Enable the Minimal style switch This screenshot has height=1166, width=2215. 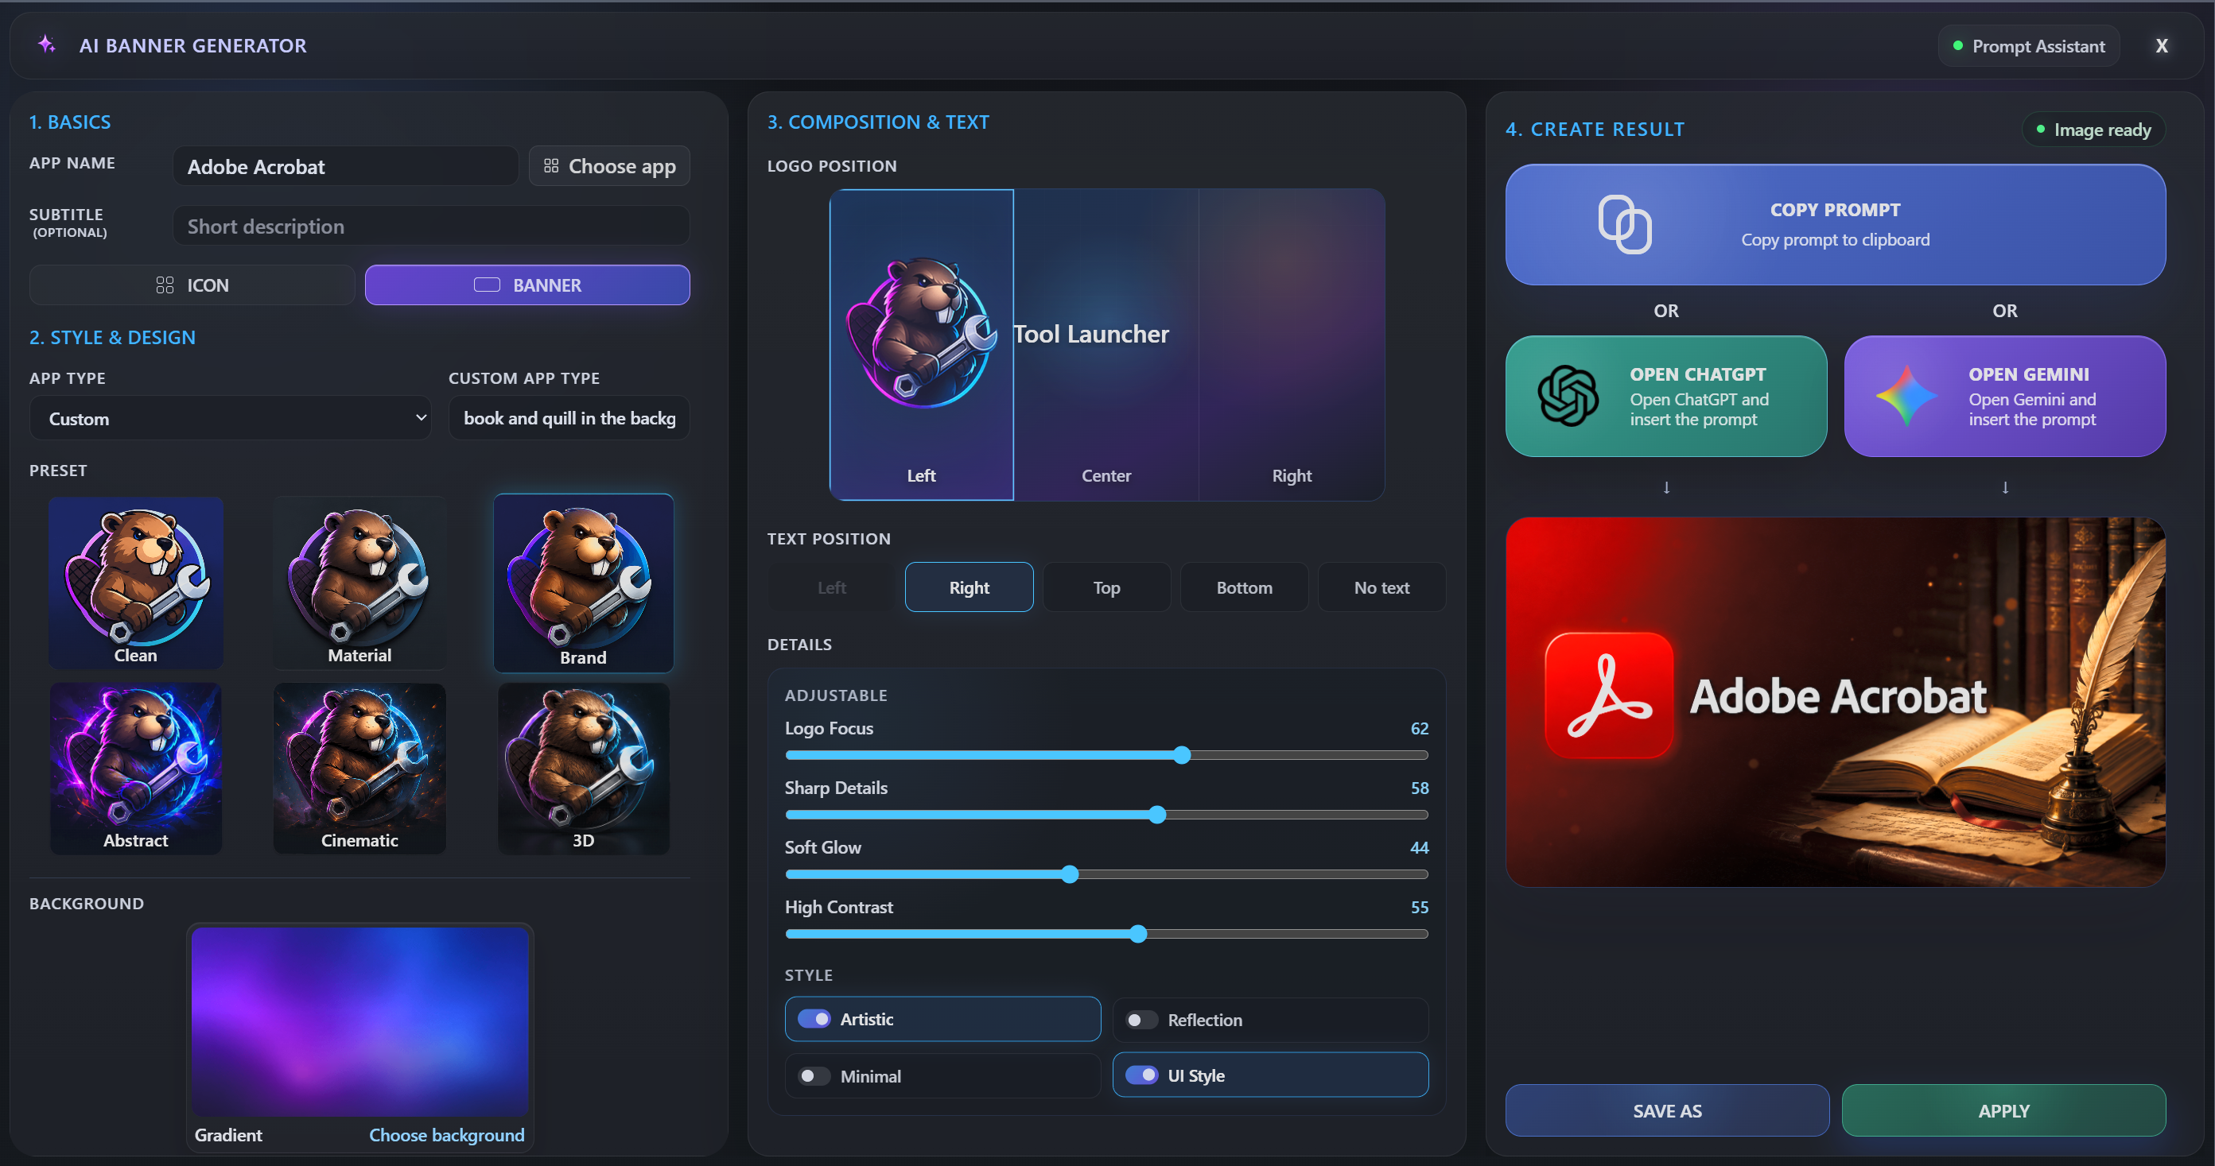tap(814, 1075)
